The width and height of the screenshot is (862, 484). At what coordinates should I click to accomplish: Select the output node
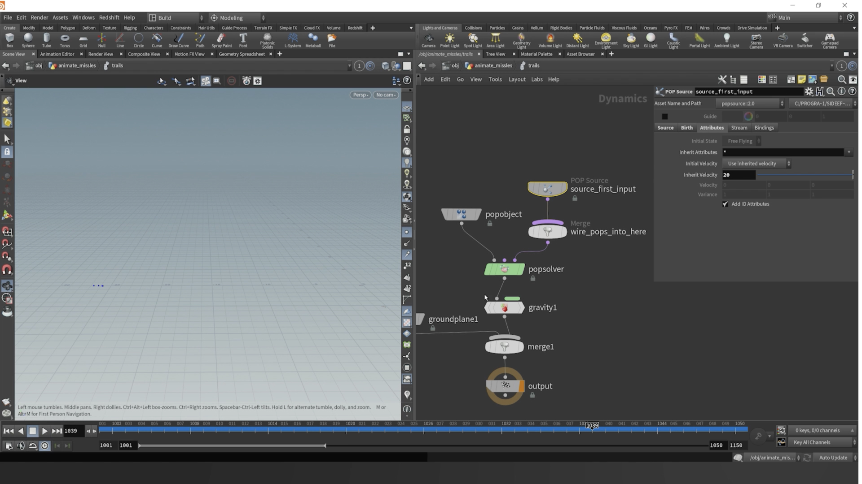pyautogui.click(x=504, y=386)
